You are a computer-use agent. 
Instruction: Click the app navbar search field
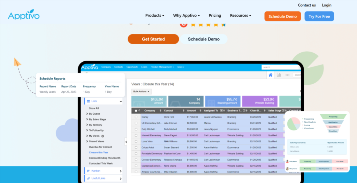coord(280,67)
